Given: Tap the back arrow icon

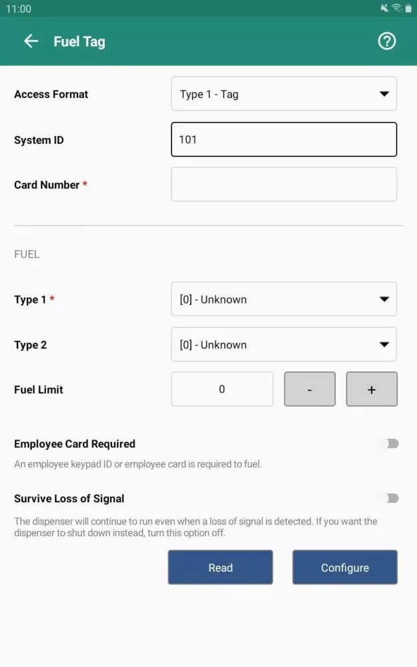Looking at the screenshot, I should (x=31, y=41).
